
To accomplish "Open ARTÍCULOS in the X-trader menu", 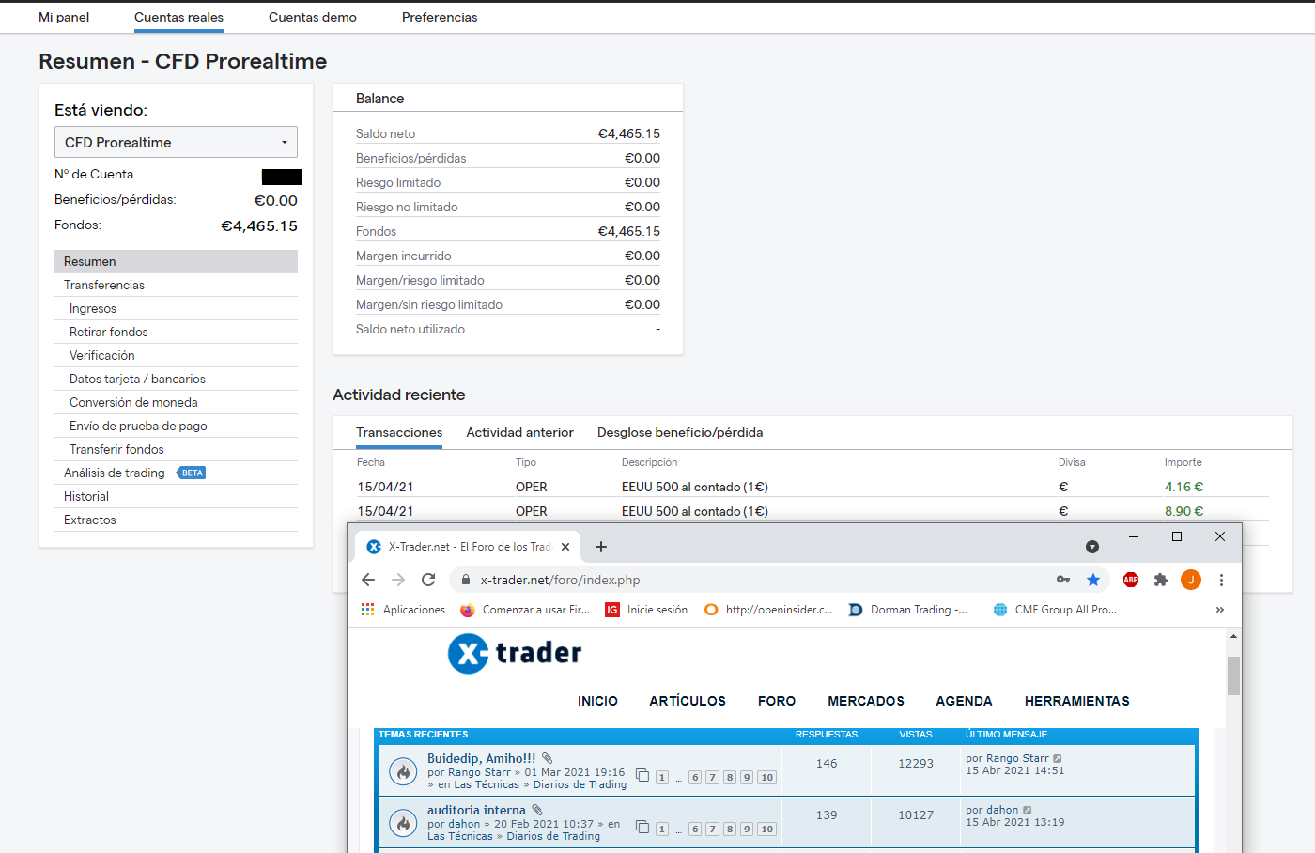I will (x=688, y=701).
